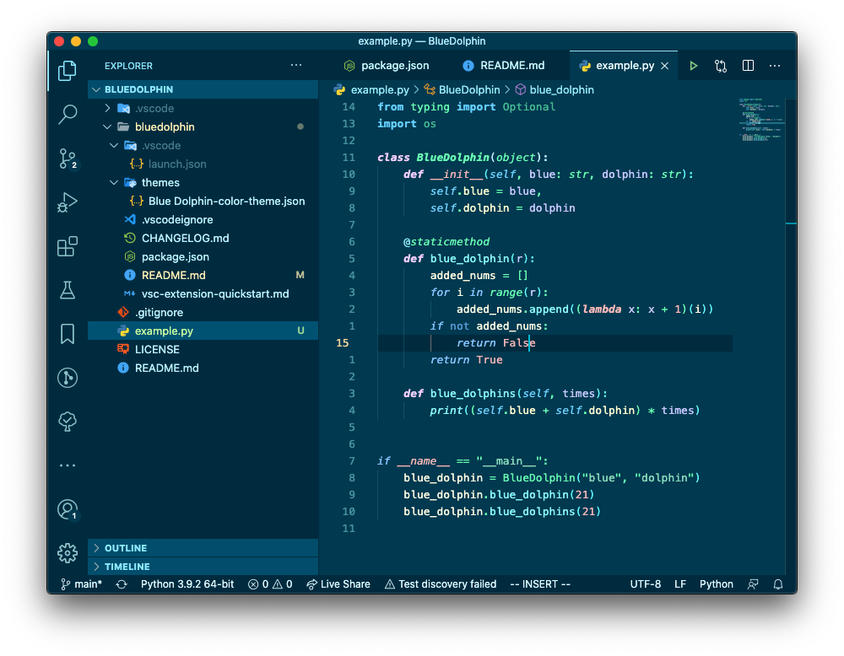Select Python 3.9.2 64-bit interpreter

[187, 584]
